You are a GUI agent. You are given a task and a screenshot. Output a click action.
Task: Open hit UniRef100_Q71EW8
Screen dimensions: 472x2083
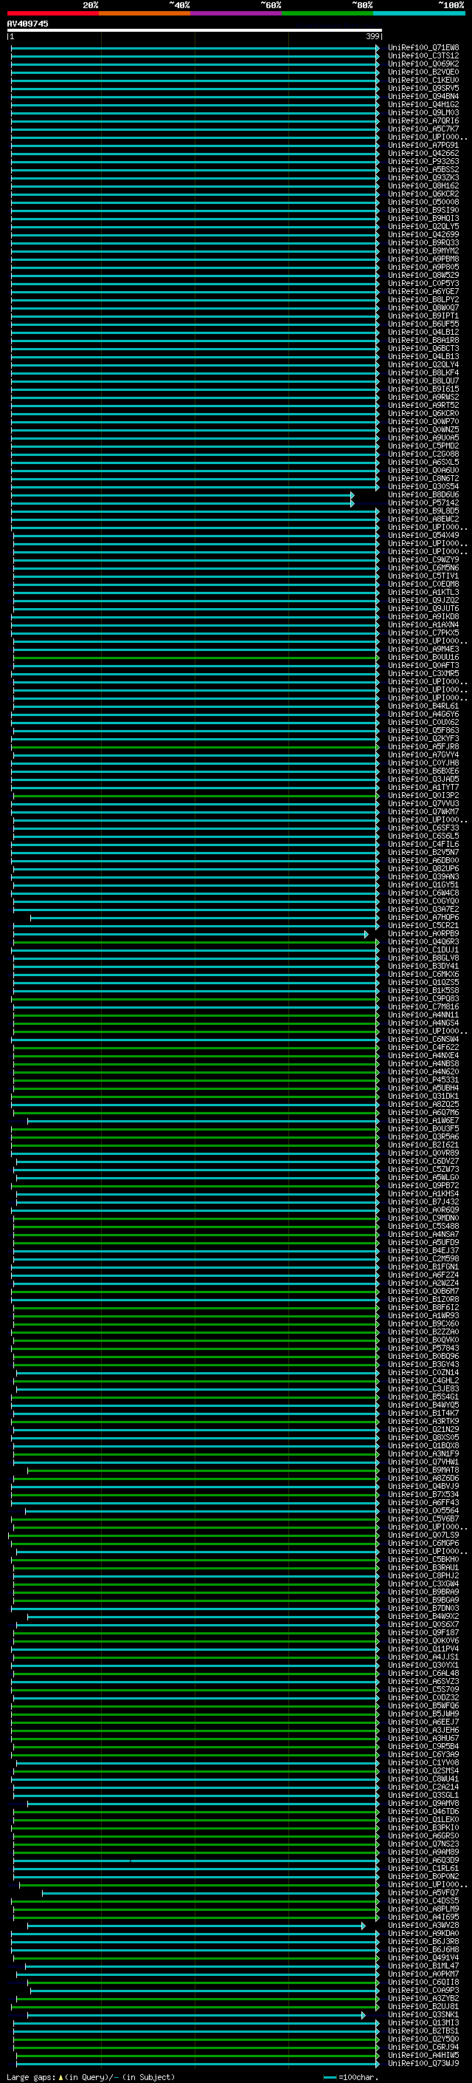[x=423, y=48]
